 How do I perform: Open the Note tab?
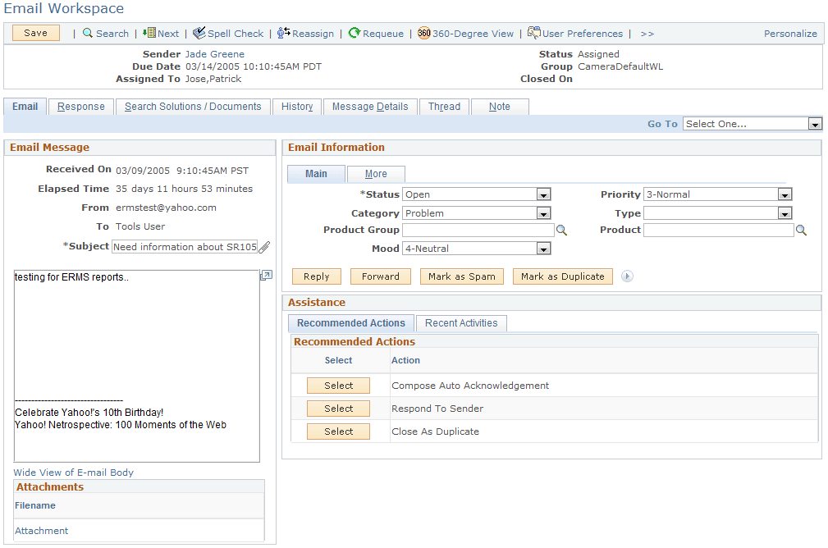[x=500, y=107]
